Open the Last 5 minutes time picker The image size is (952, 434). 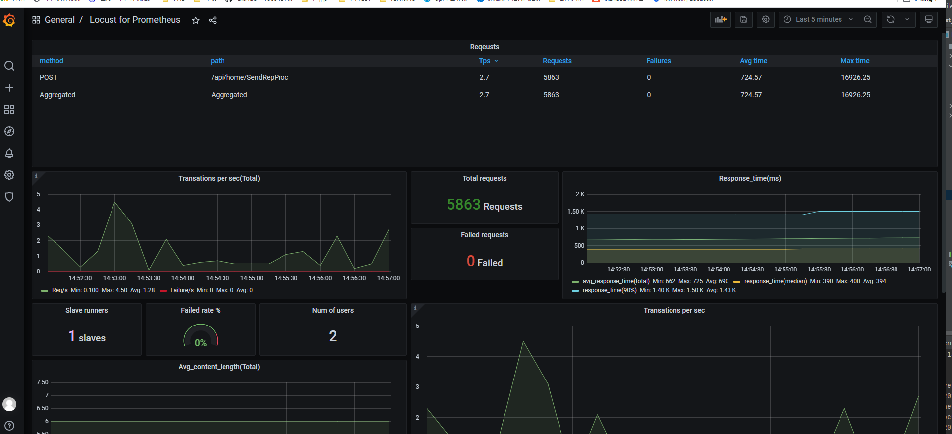tap(819, 19)
